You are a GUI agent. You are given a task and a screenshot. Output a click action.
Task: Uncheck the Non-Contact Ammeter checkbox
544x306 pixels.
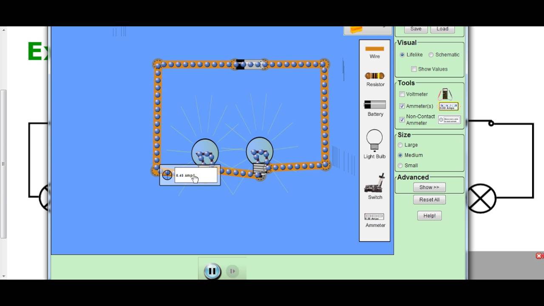[402, 119]
